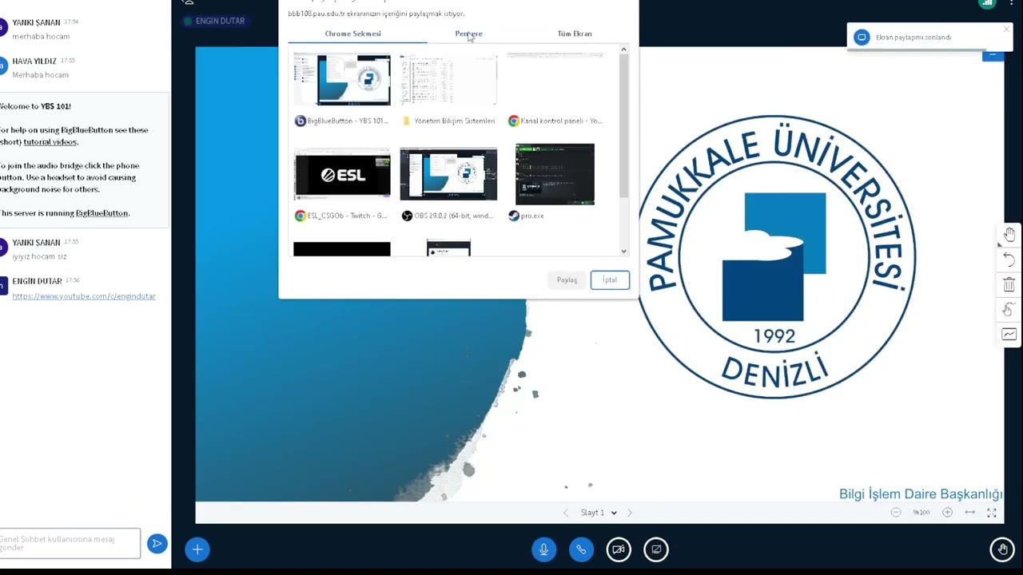1023x575 pixels.
Task: Click the ENGİN DUTAR presenter name
Action: coord(220,21)
